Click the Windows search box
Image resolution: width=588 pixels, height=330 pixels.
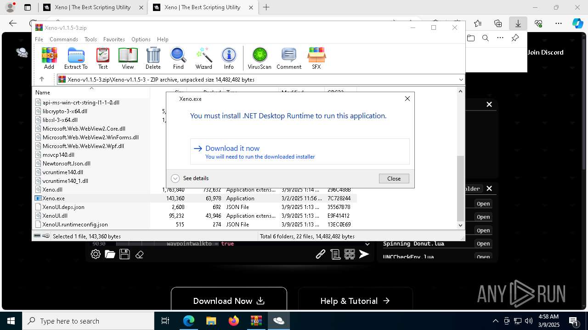[x=88, y=321]
